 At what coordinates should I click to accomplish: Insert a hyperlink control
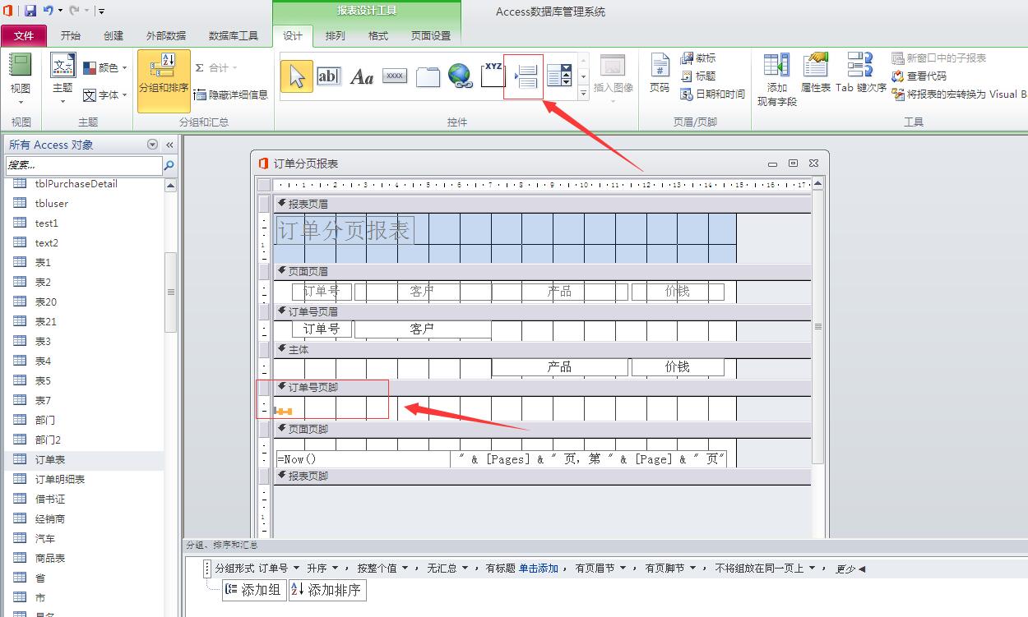460,76
